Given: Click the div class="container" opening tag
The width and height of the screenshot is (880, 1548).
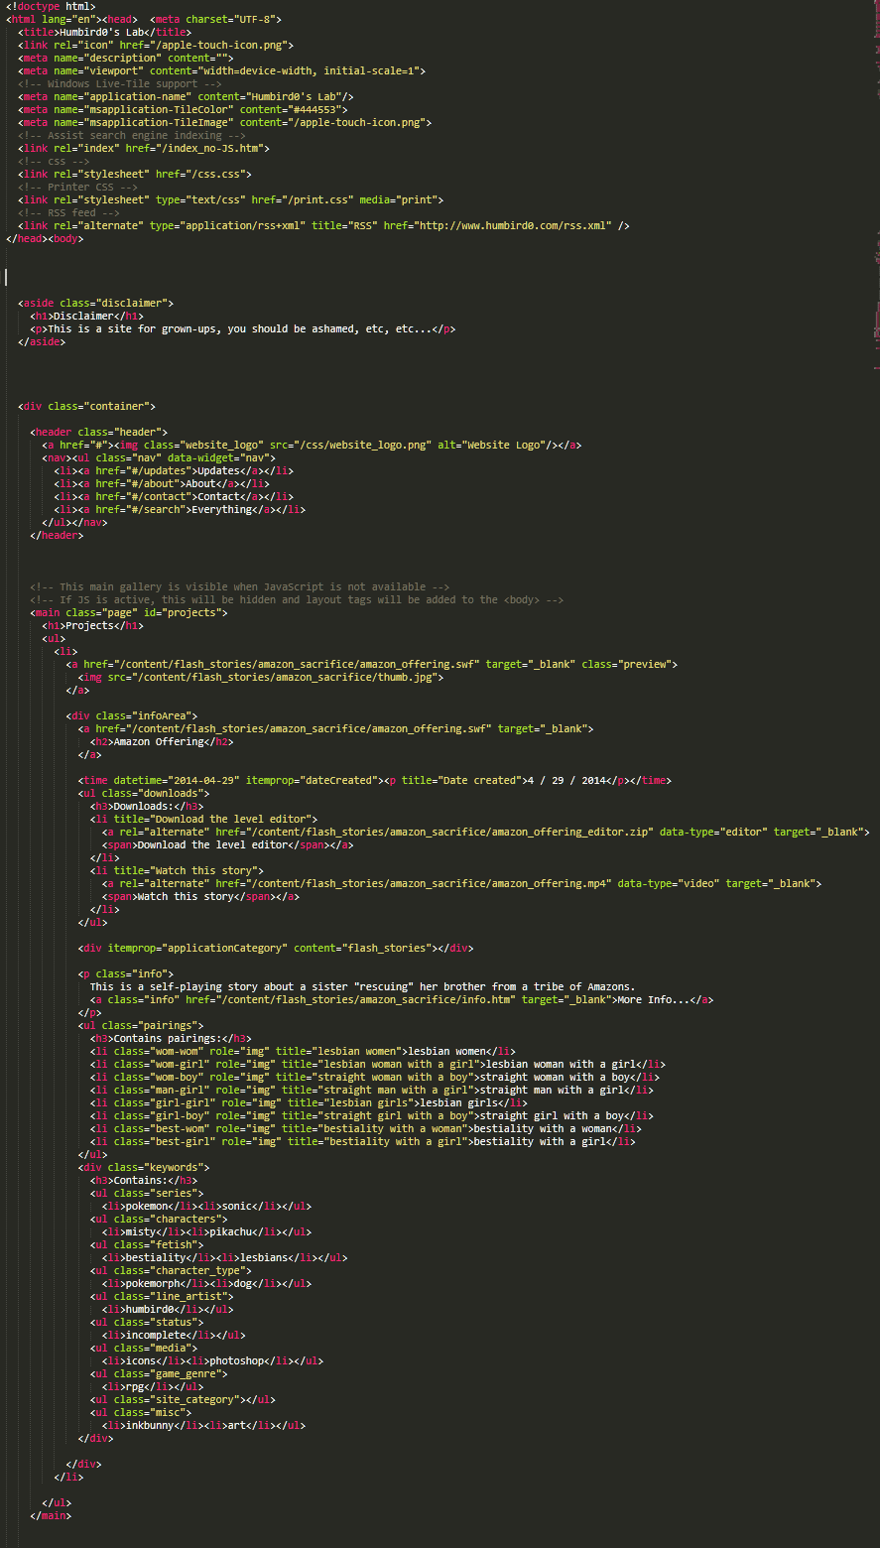Looking at the screenshot, I should pyautogui.click(x=86, y=406).
